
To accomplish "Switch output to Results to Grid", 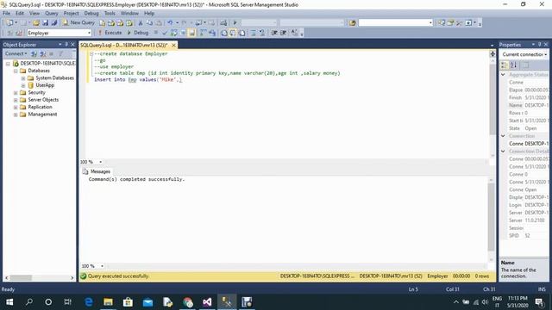I will click(233, 33).
